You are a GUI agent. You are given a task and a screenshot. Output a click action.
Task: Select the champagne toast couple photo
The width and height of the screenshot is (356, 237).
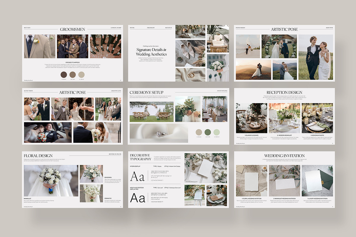[37, 109]
